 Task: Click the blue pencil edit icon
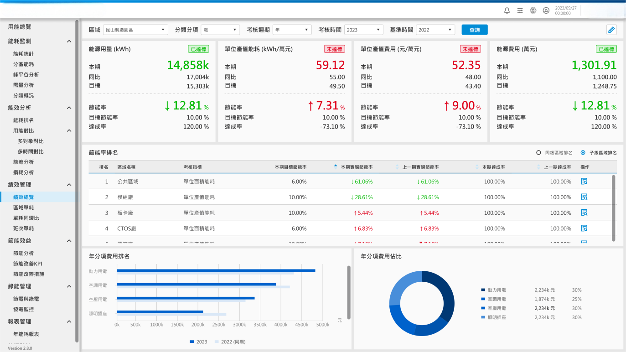click(611, 30)
